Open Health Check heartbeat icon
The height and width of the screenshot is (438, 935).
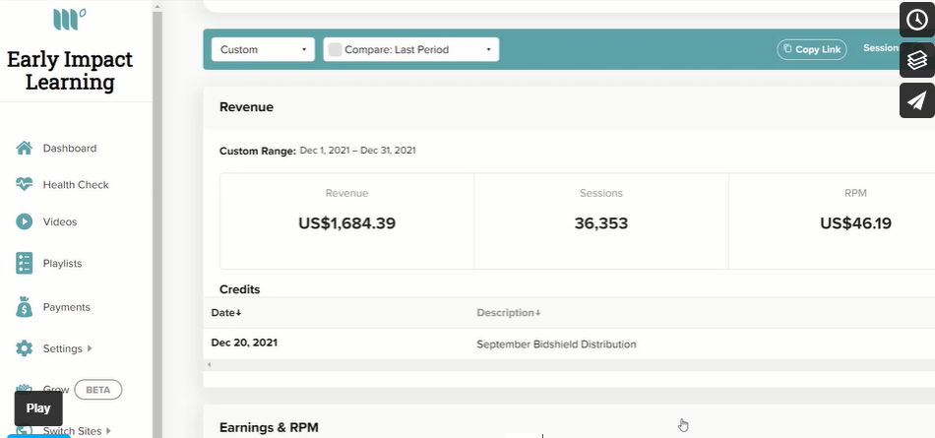click(x=24, y=184)
